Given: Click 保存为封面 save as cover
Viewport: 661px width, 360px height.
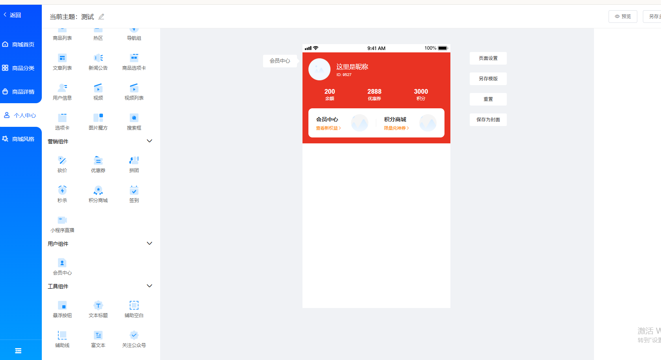Looking at the screenshot, I should (488, 120).
